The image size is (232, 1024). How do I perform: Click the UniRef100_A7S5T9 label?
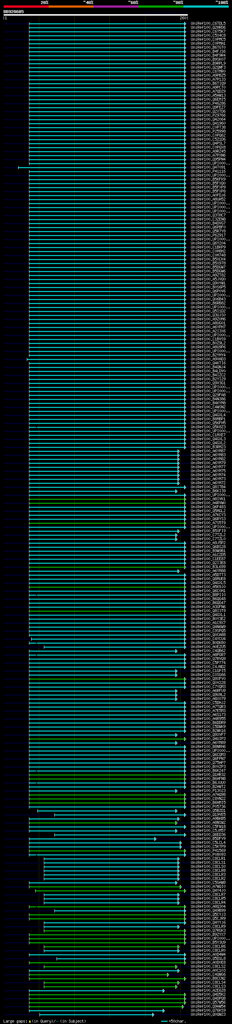coord(208,523)
